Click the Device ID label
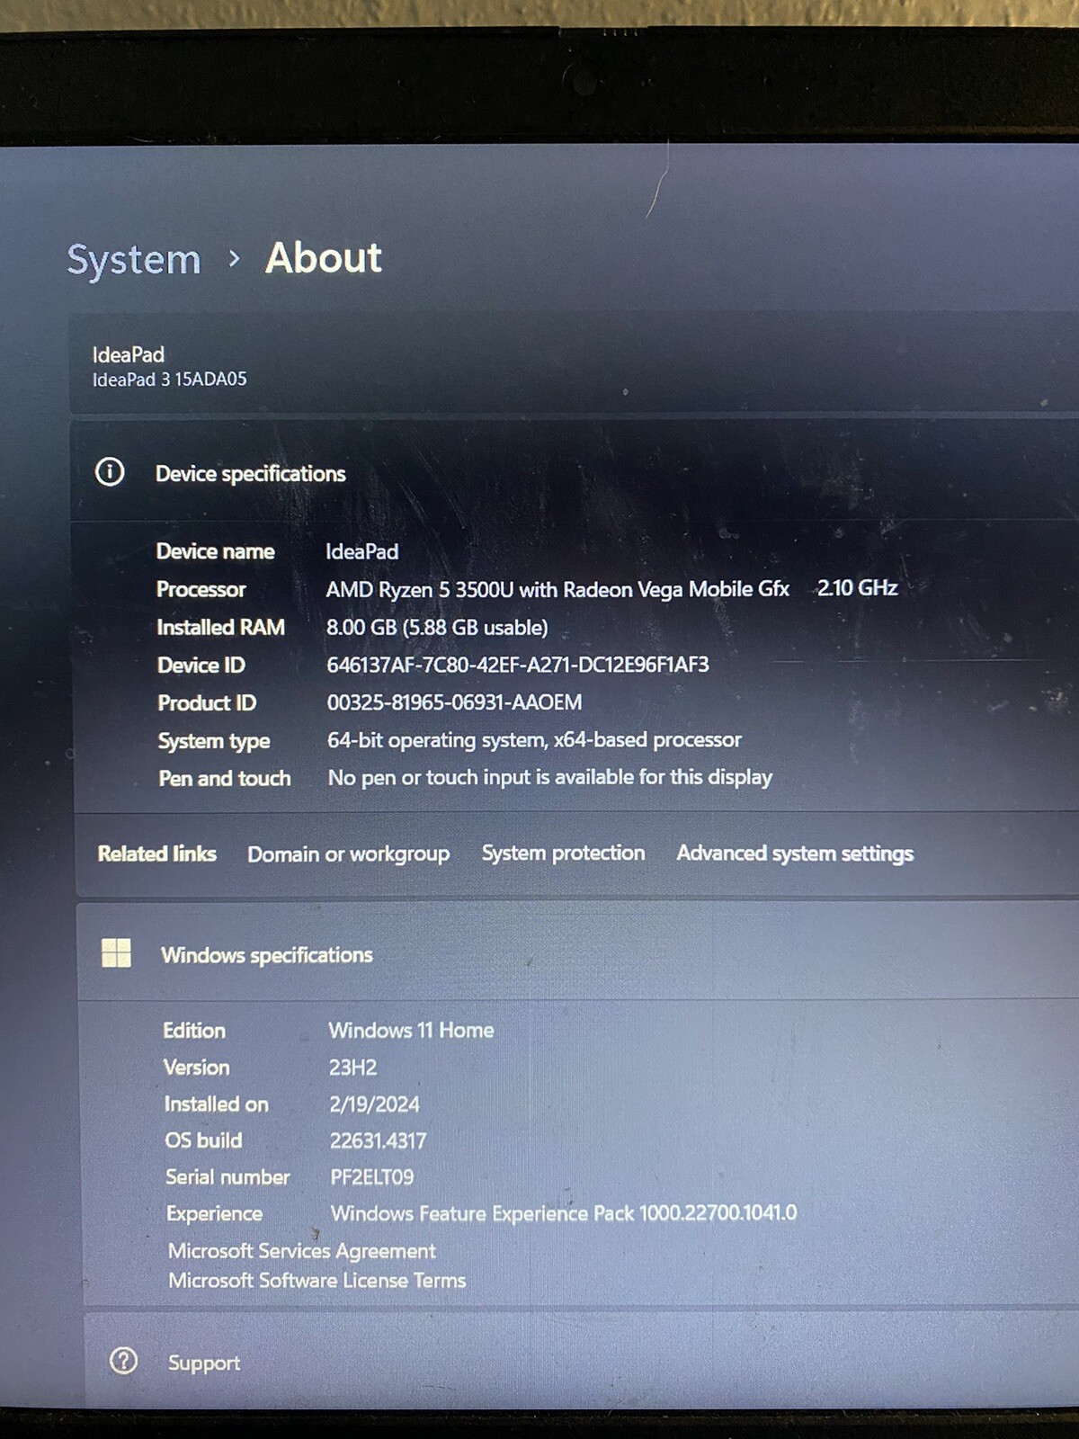The height and width of the screenshot is (1439, 1079). tap(201, 665)
